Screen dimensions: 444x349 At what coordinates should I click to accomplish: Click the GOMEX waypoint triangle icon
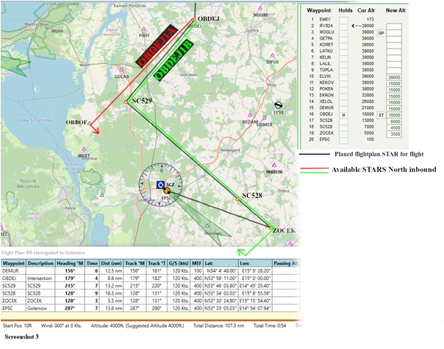tap(264, 118)
